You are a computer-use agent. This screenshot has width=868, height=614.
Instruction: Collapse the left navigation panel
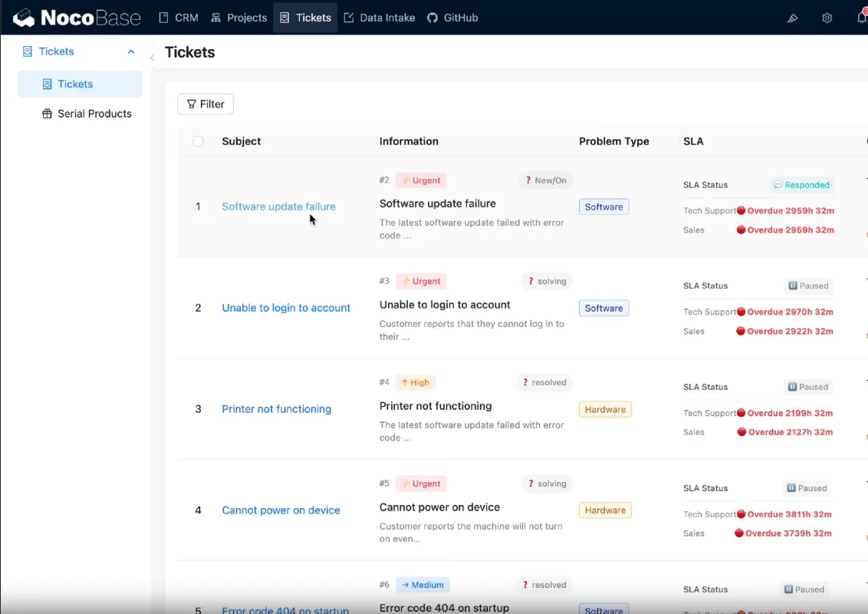152,57
